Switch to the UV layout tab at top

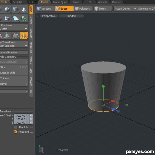pos(89,2)
